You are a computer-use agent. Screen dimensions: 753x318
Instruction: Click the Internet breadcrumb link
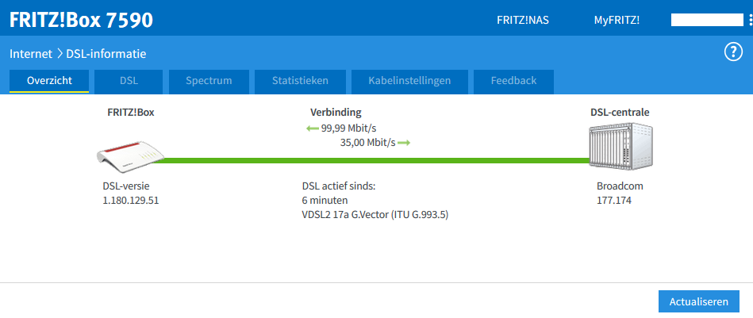(x=30, y=54)
